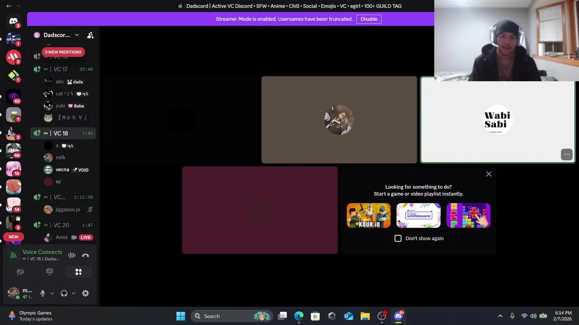The width and height of the screenshot is (579, 325).
Task: Open the purple eye server with 42 badge
Action: [14, 96]
